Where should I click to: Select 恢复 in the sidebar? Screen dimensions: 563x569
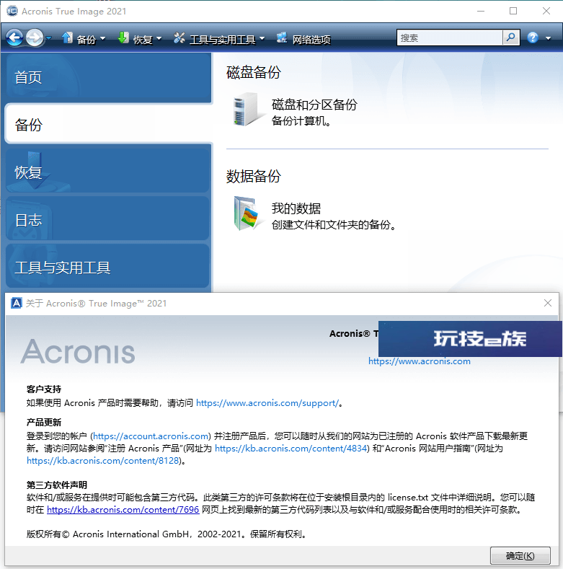pyautogui.click(x=108, y=169)
